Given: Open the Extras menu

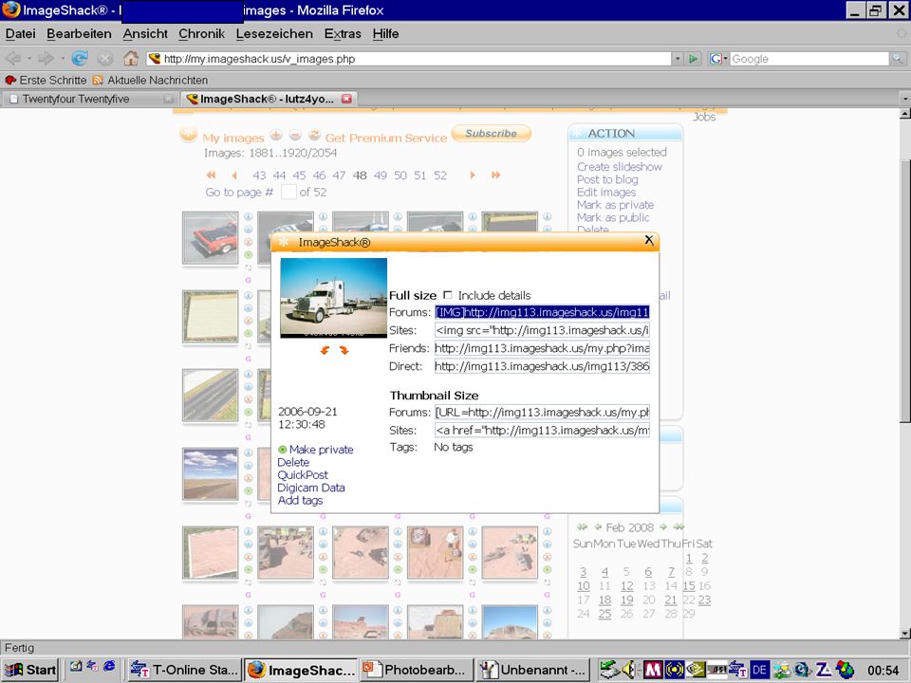Looking at the screenshot, I should click(343, 34).
